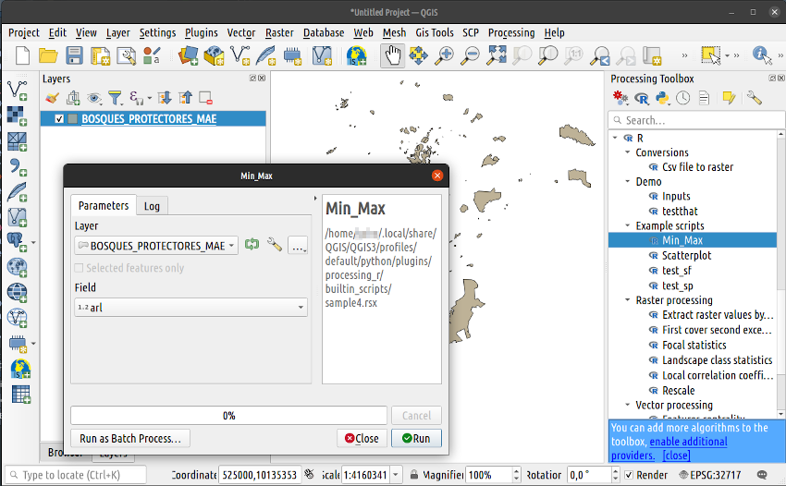Click the layer browse ellipsis button
786x486 pixels.
(x=299, y=246)
